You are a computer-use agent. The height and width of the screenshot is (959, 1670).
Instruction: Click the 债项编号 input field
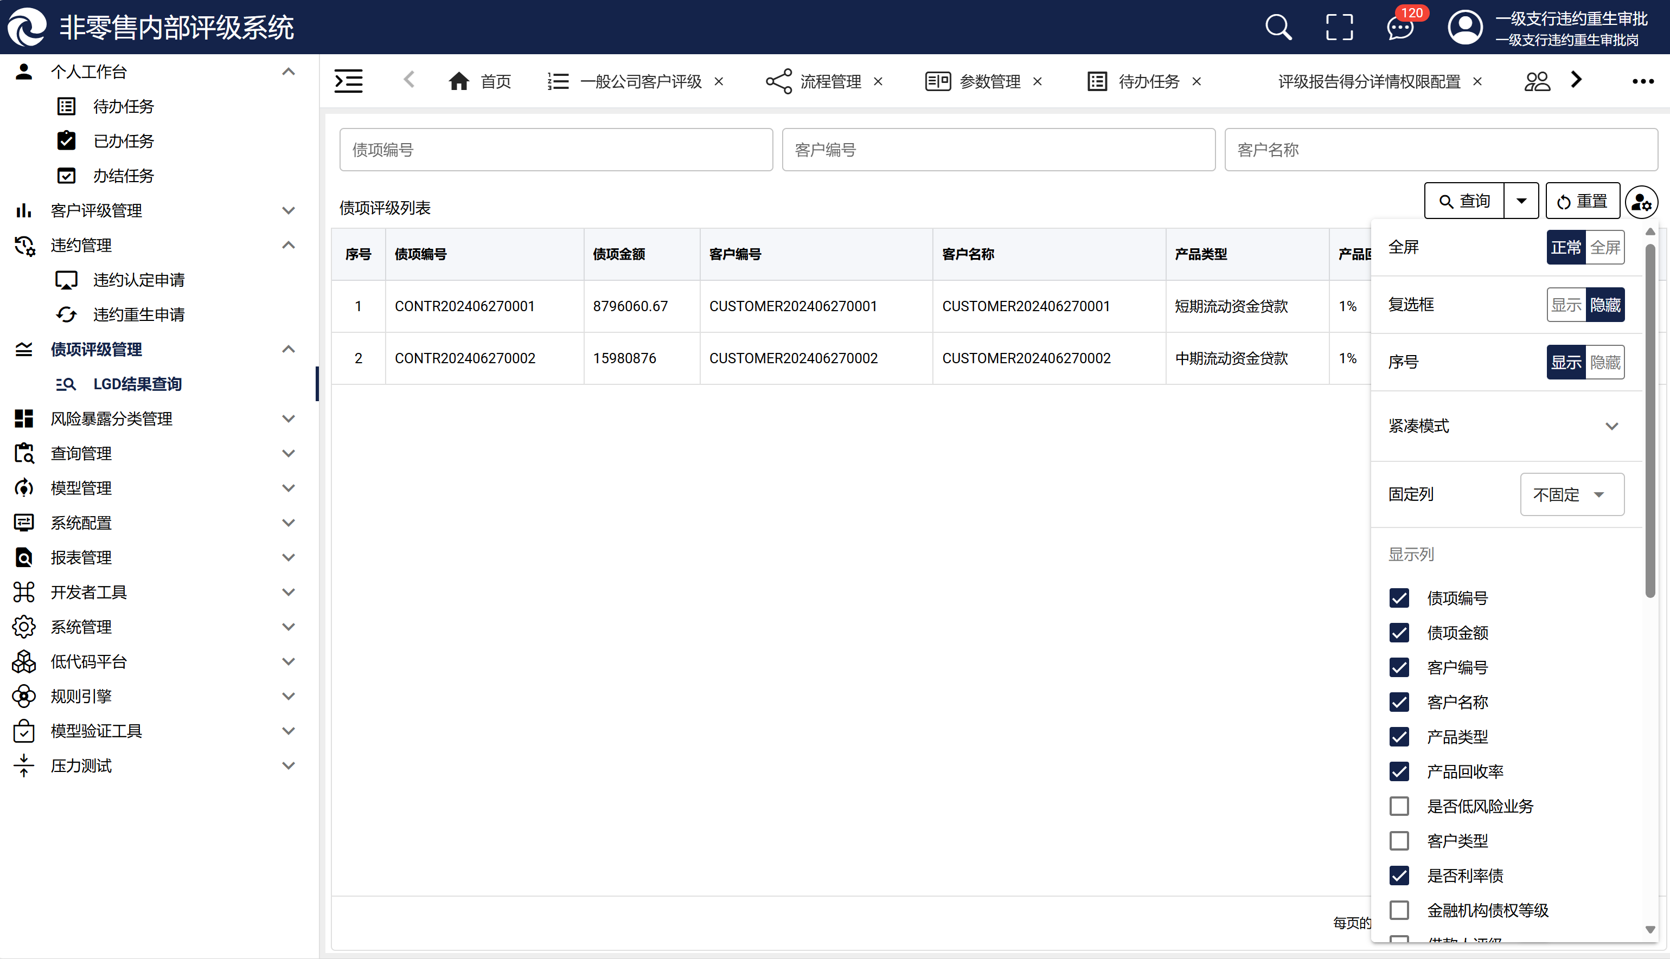click(x=555, y=150)
